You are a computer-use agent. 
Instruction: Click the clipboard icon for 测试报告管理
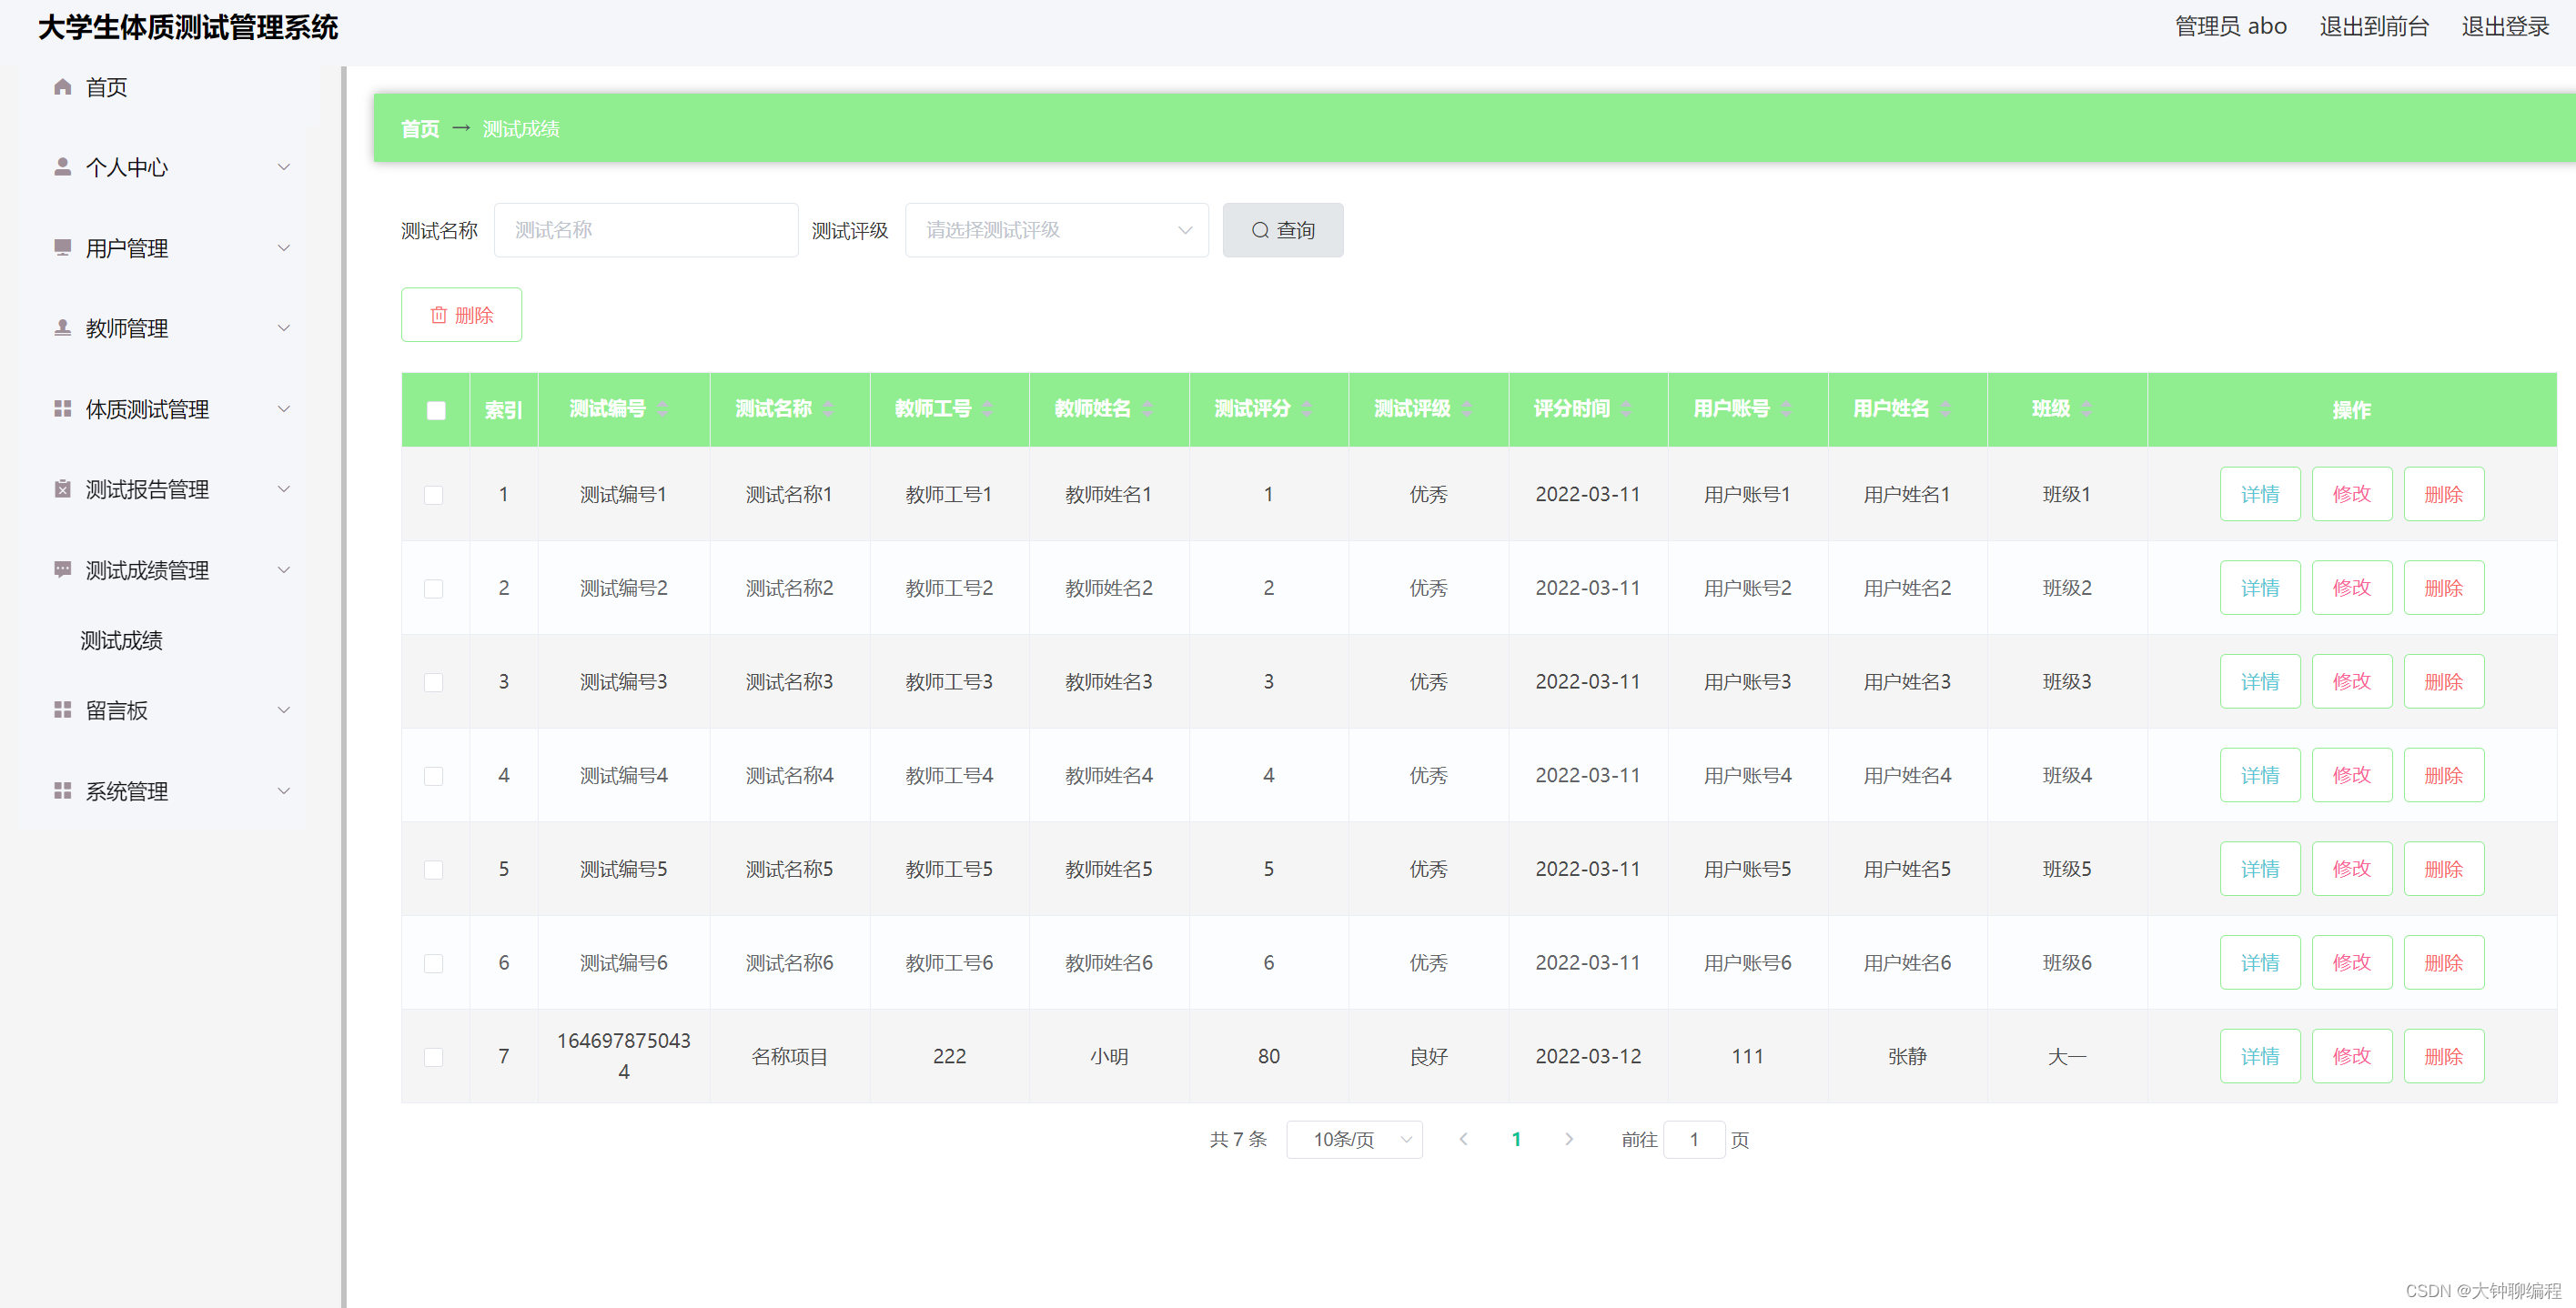coord(62,489)
